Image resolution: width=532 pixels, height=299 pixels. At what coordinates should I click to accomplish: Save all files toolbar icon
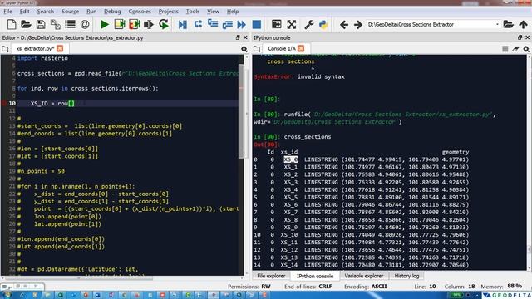(x=56, y=24)
